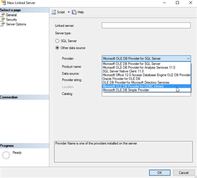The width and height of the screenshot is (197, 178).
Task: Select the Other data source radio button
Action: pos(57,48)
